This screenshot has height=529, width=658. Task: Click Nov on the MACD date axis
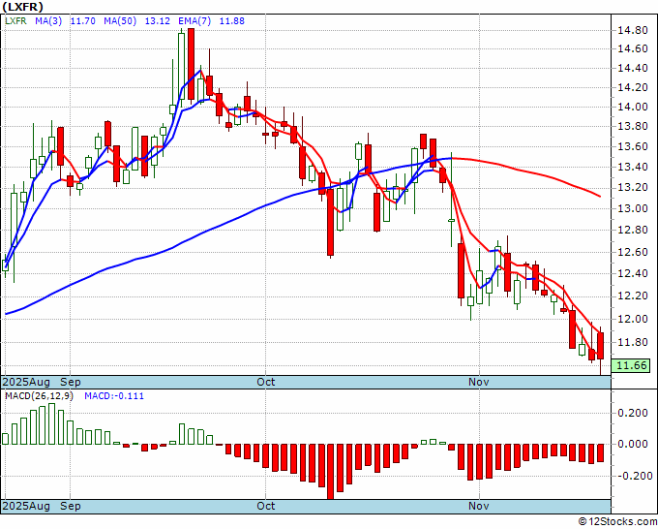[x=479, y=506]
